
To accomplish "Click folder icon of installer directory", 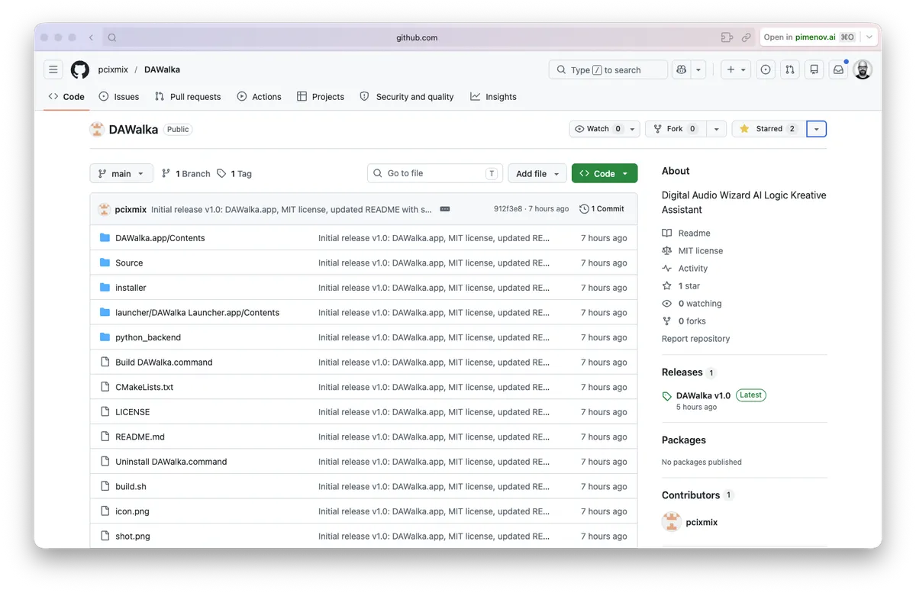I will click(105, 287).
